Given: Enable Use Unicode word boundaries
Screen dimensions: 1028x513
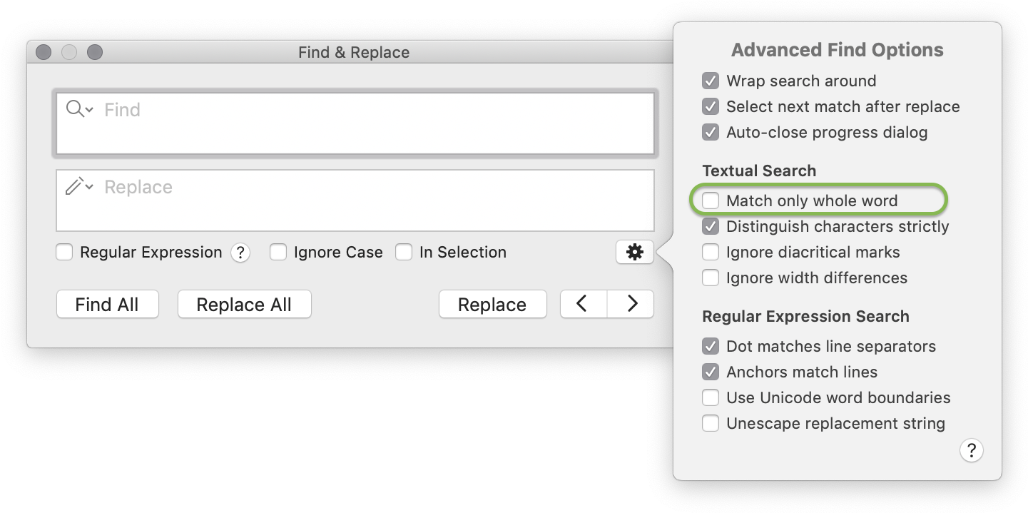Looking at the screenshot, I should (x=711, y=397).
